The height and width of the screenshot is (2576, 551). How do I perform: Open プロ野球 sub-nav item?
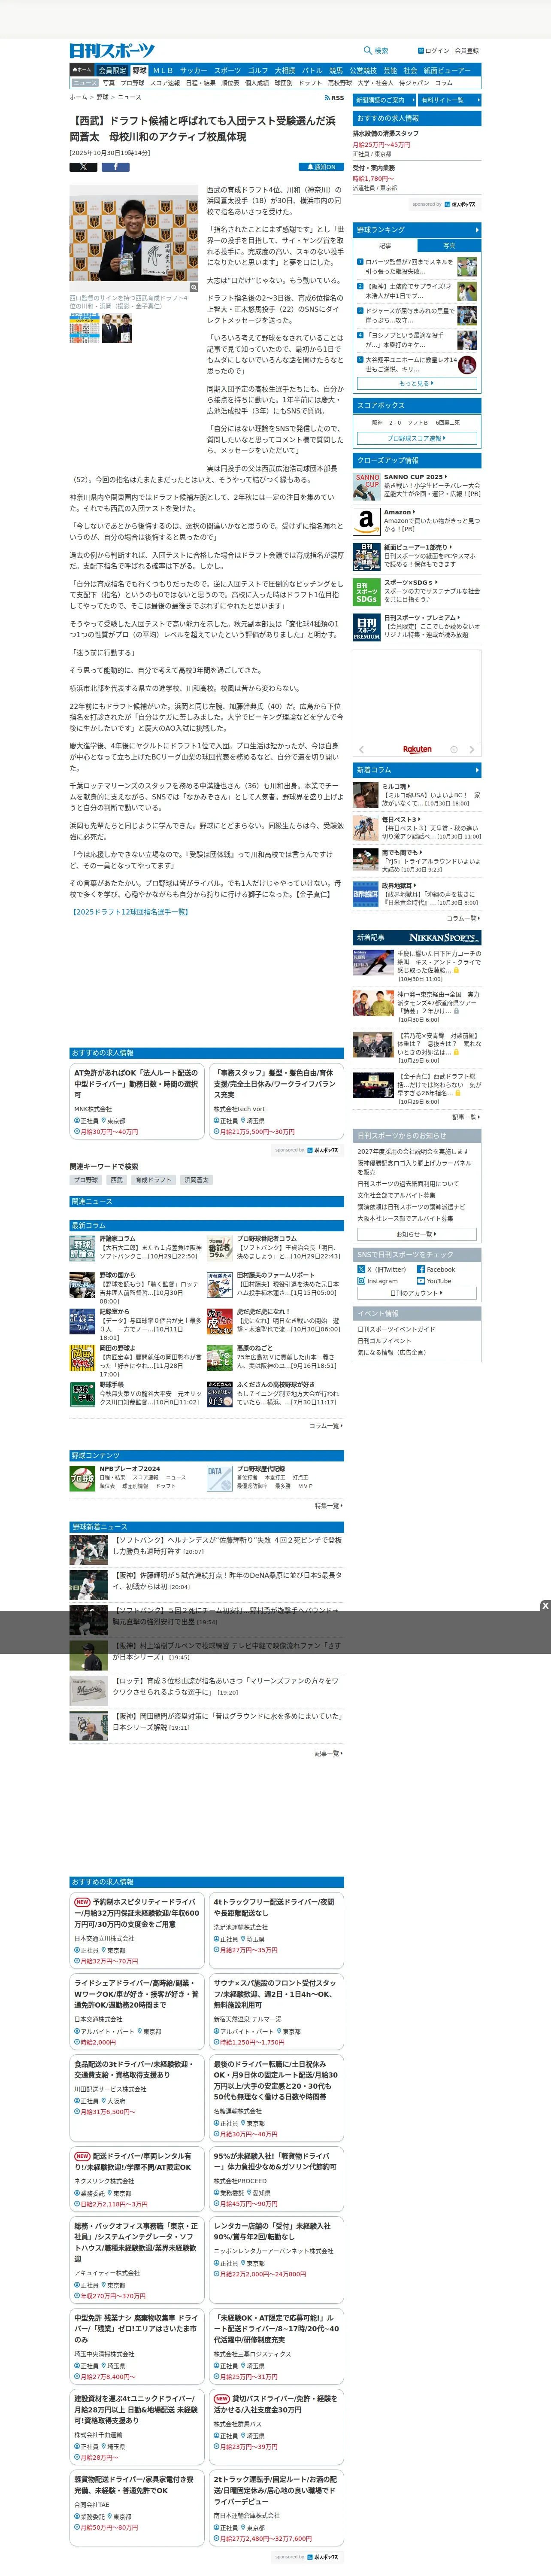[133, 83]
